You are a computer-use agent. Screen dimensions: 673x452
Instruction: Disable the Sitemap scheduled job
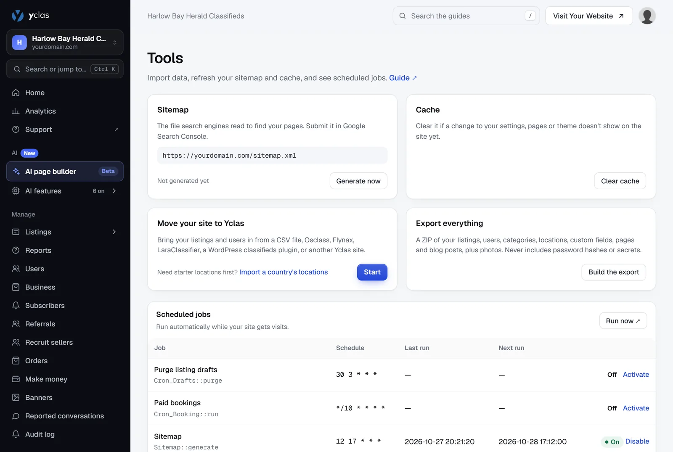637,441
